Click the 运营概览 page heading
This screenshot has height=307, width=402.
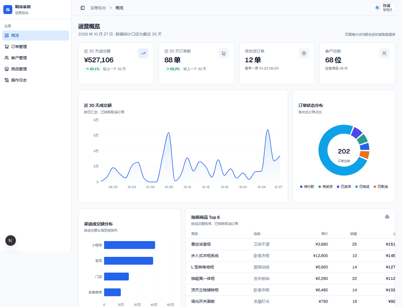click(x=89, y=26)
